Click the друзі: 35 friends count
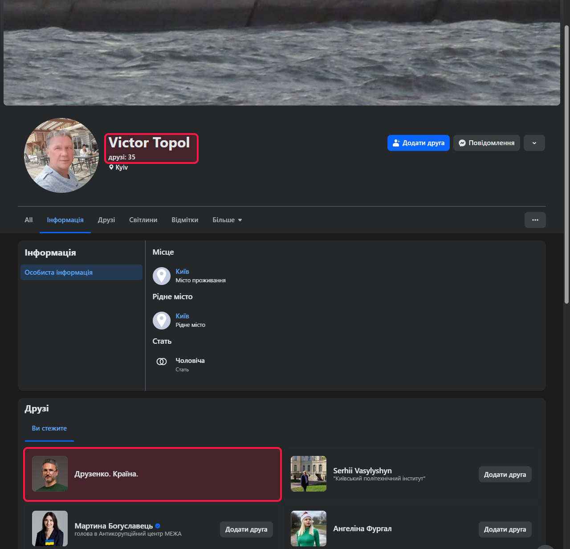 (122, 157)
